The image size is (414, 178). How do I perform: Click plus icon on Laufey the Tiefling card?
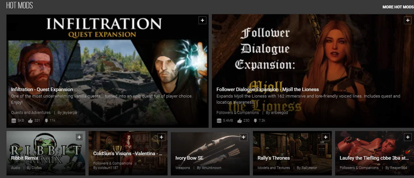click(408, 137)
